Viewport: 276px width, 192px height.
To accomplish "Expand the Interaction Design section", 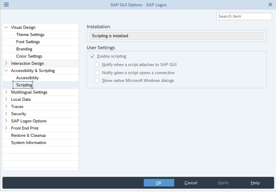I will click(x=6, y=63).
